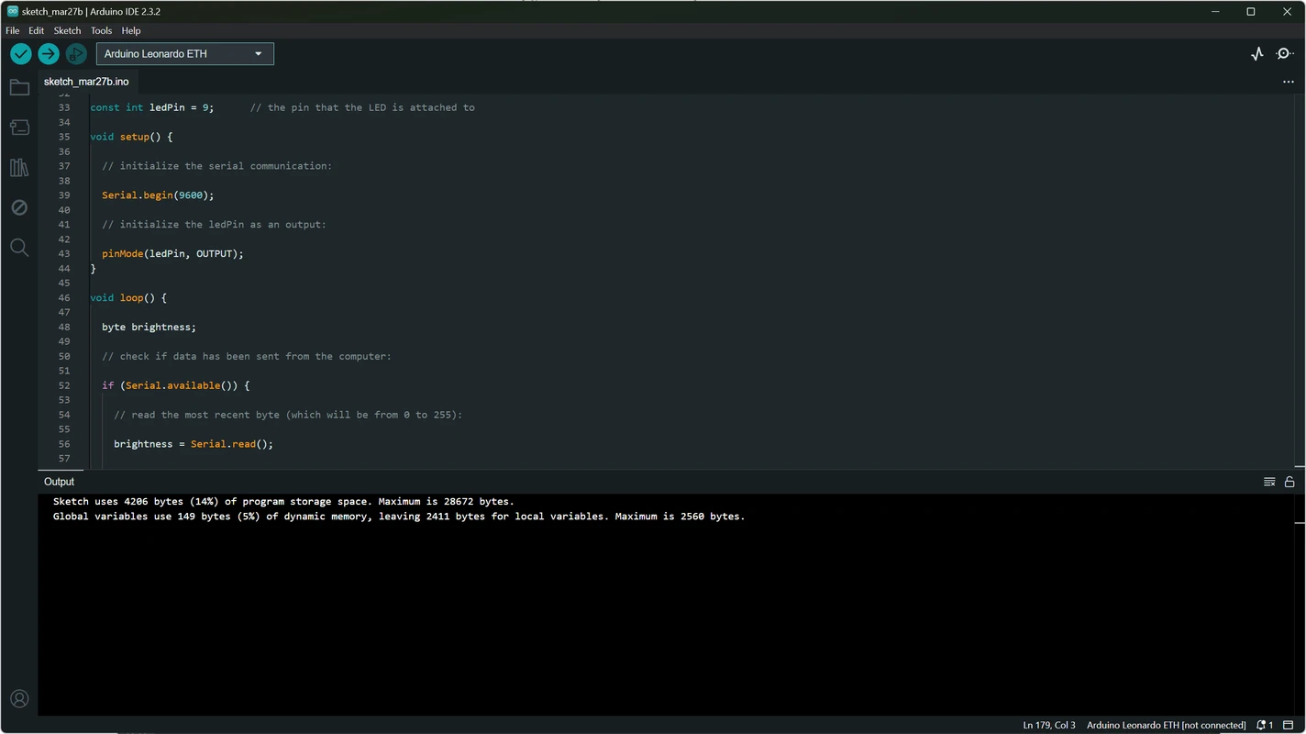Image resolution: width=1306 pixels, height=734 pixels.
Task: Open the notifications bell in status bar
Action: [x=1265, y=725]
